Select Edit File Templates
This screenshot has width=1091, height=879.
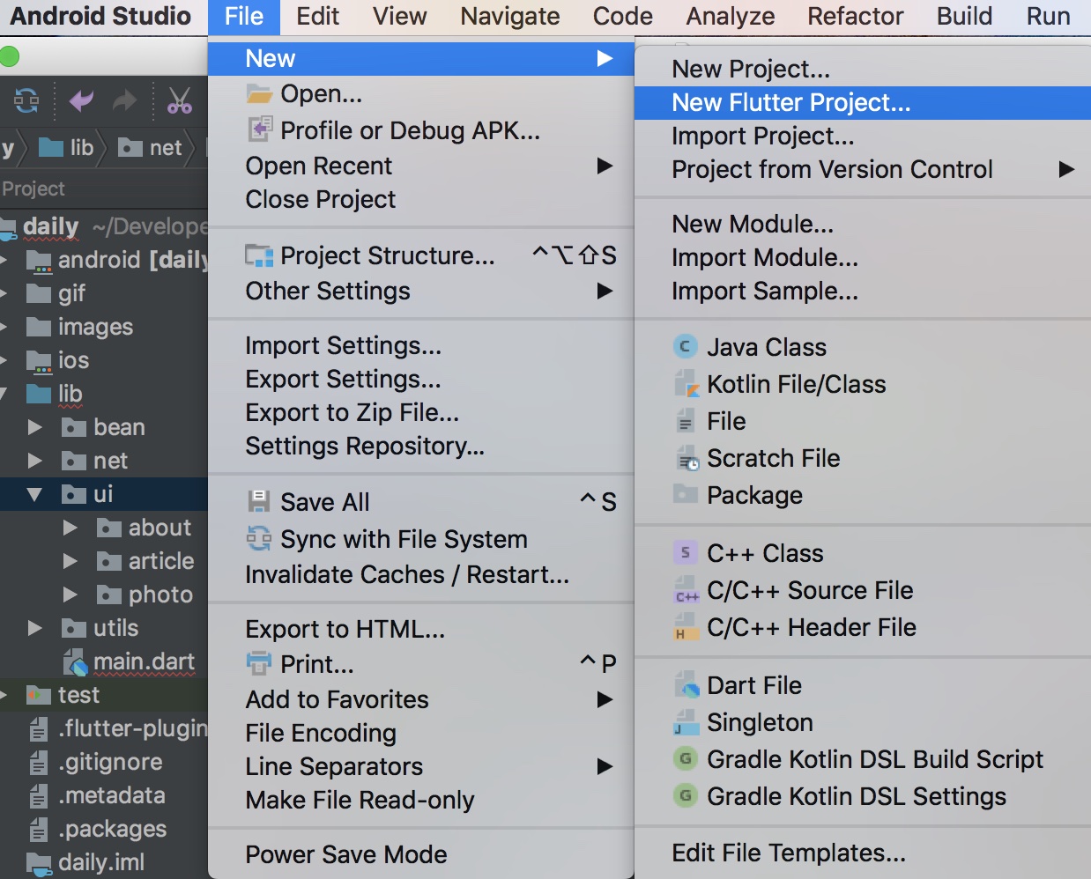coord(863,853)
